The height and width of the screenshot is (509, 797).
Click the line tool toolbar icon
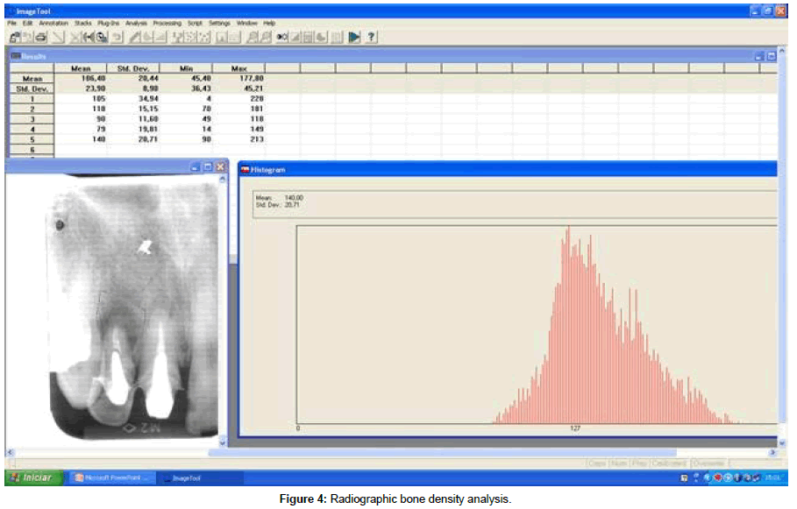click(60, 37)
